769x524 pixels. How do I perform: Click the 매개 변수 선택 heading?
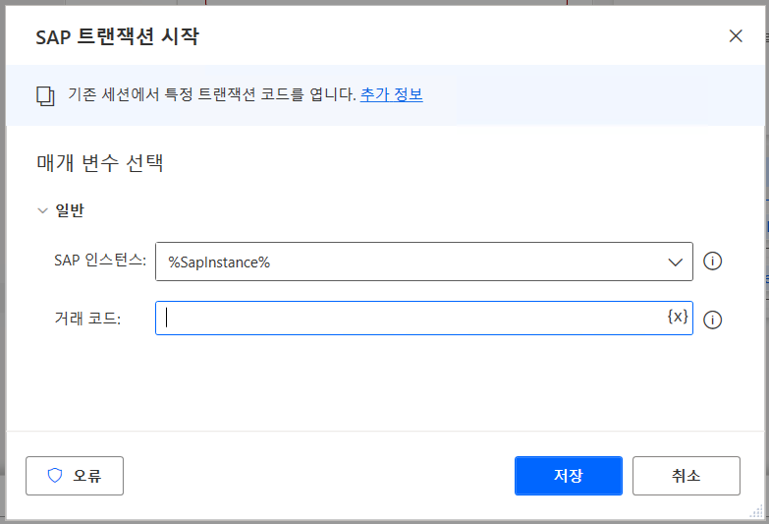(100, 163)
